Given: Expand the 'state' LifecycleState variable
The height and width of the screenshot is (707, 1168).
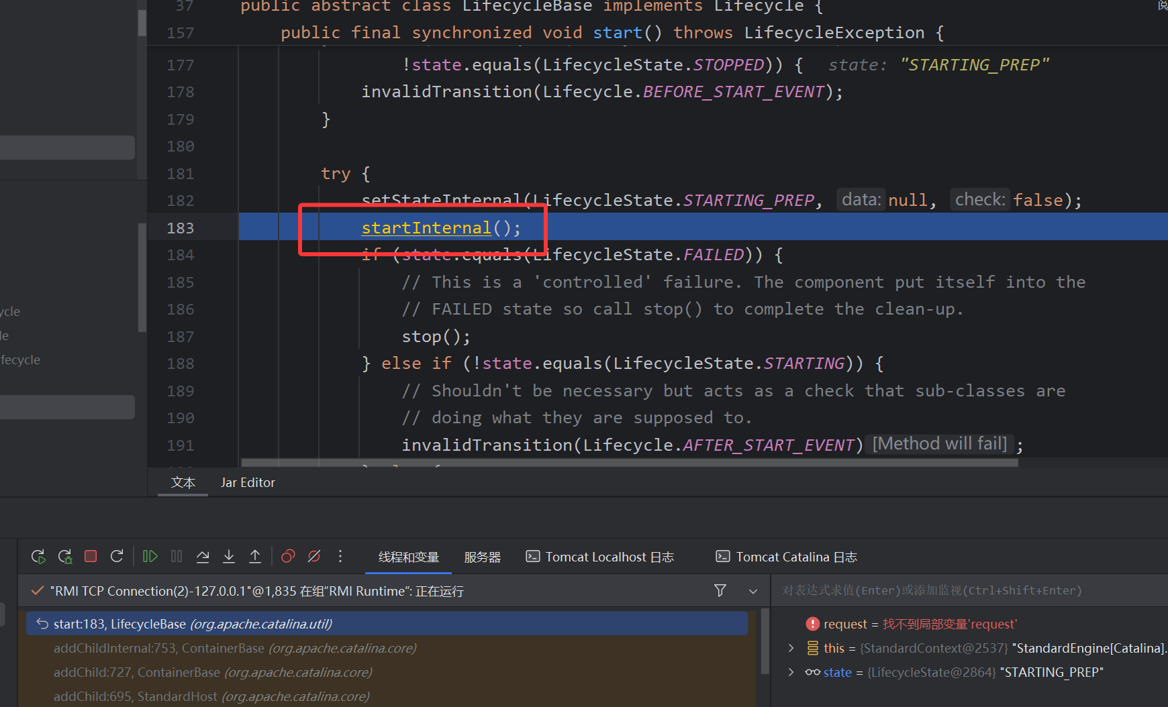Looking at the screenshot, I should [791, 672].
